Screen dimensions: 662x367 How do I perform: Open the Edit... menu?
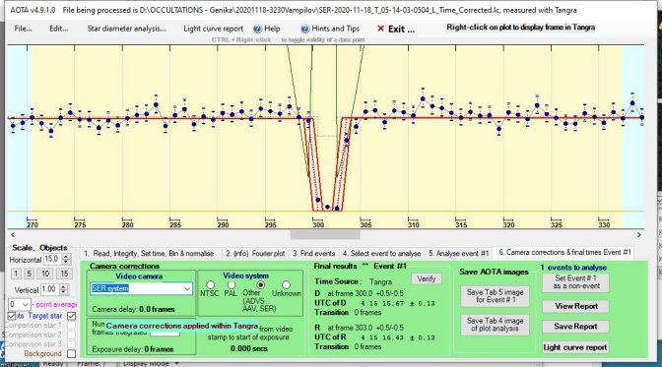[58, 29]
